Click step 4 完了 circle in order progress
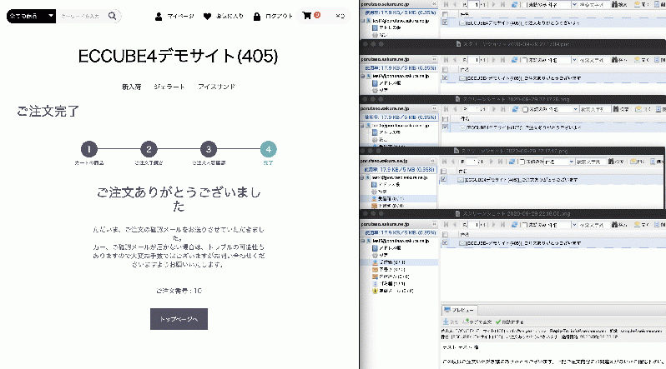 click(269, 149)
